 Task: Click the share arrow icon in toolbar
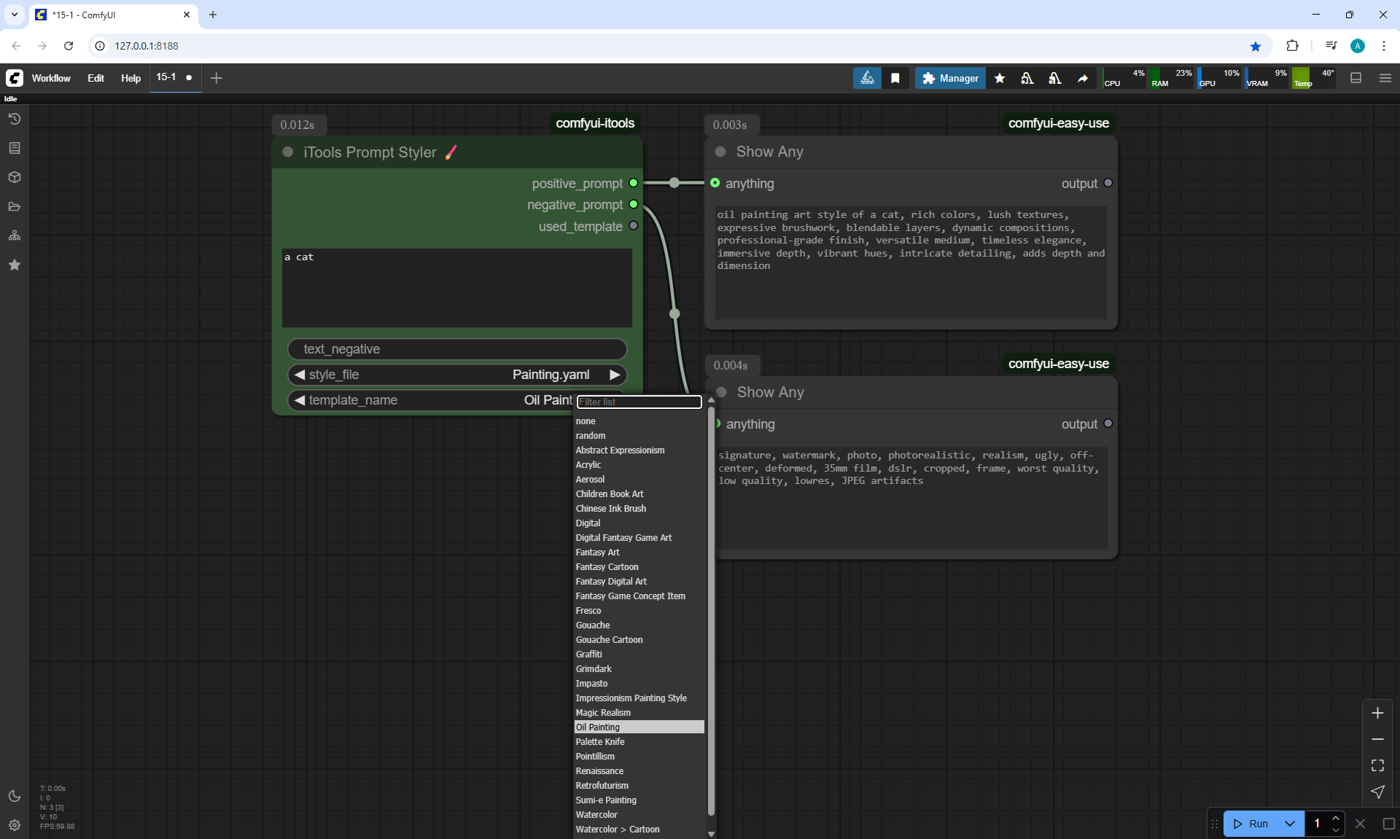pos(1083,78)
